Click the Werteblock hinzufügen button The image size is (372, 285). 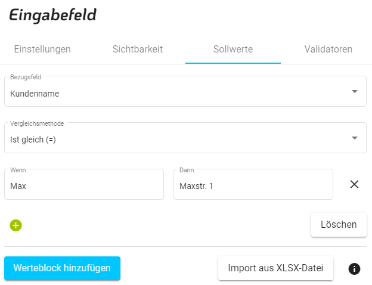tap(62, 268)
